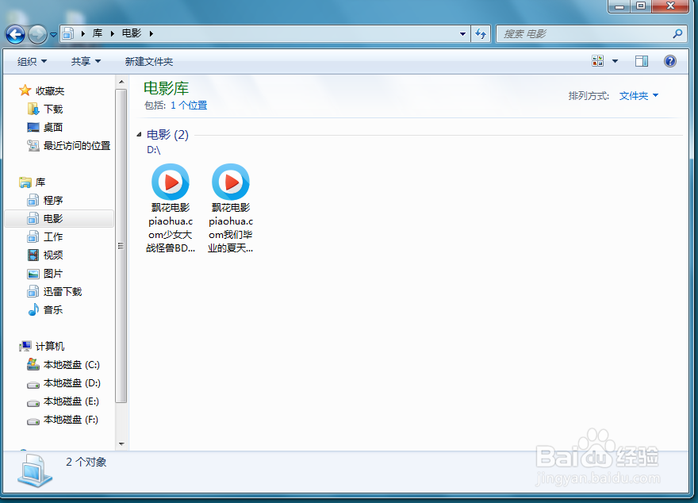This screenshot has height=503, width=698.
Task: Open the 文件夹 arrangement dropdown
Action: (x=638, y=95)
